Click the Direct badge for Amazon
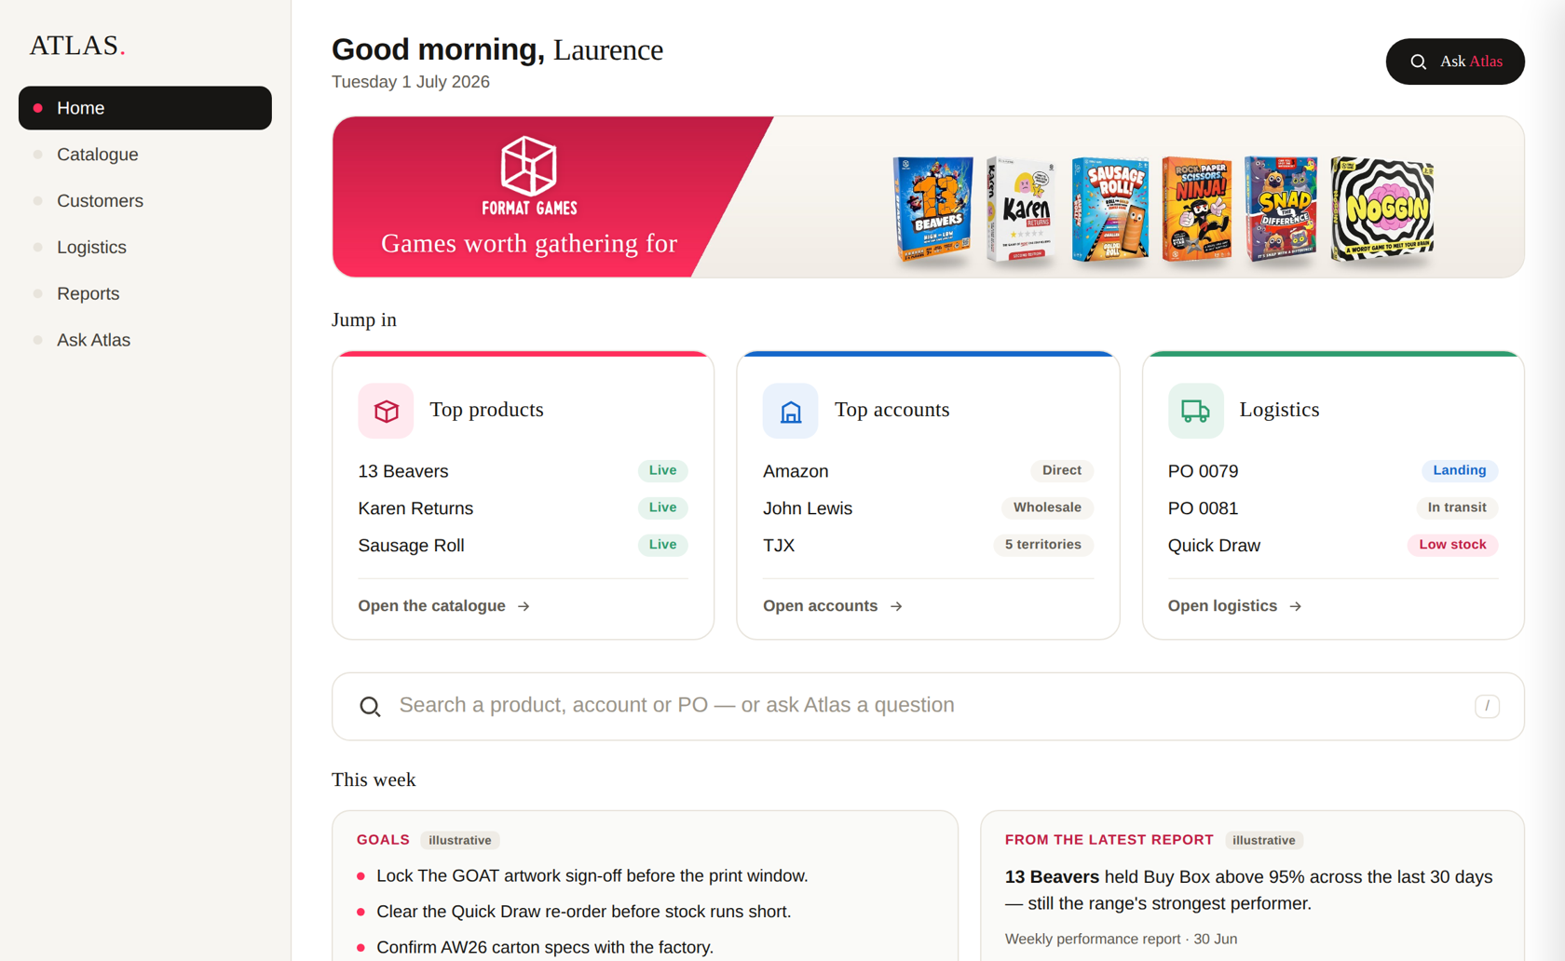Screen dimensions: 1565x961 (1062, 470)
